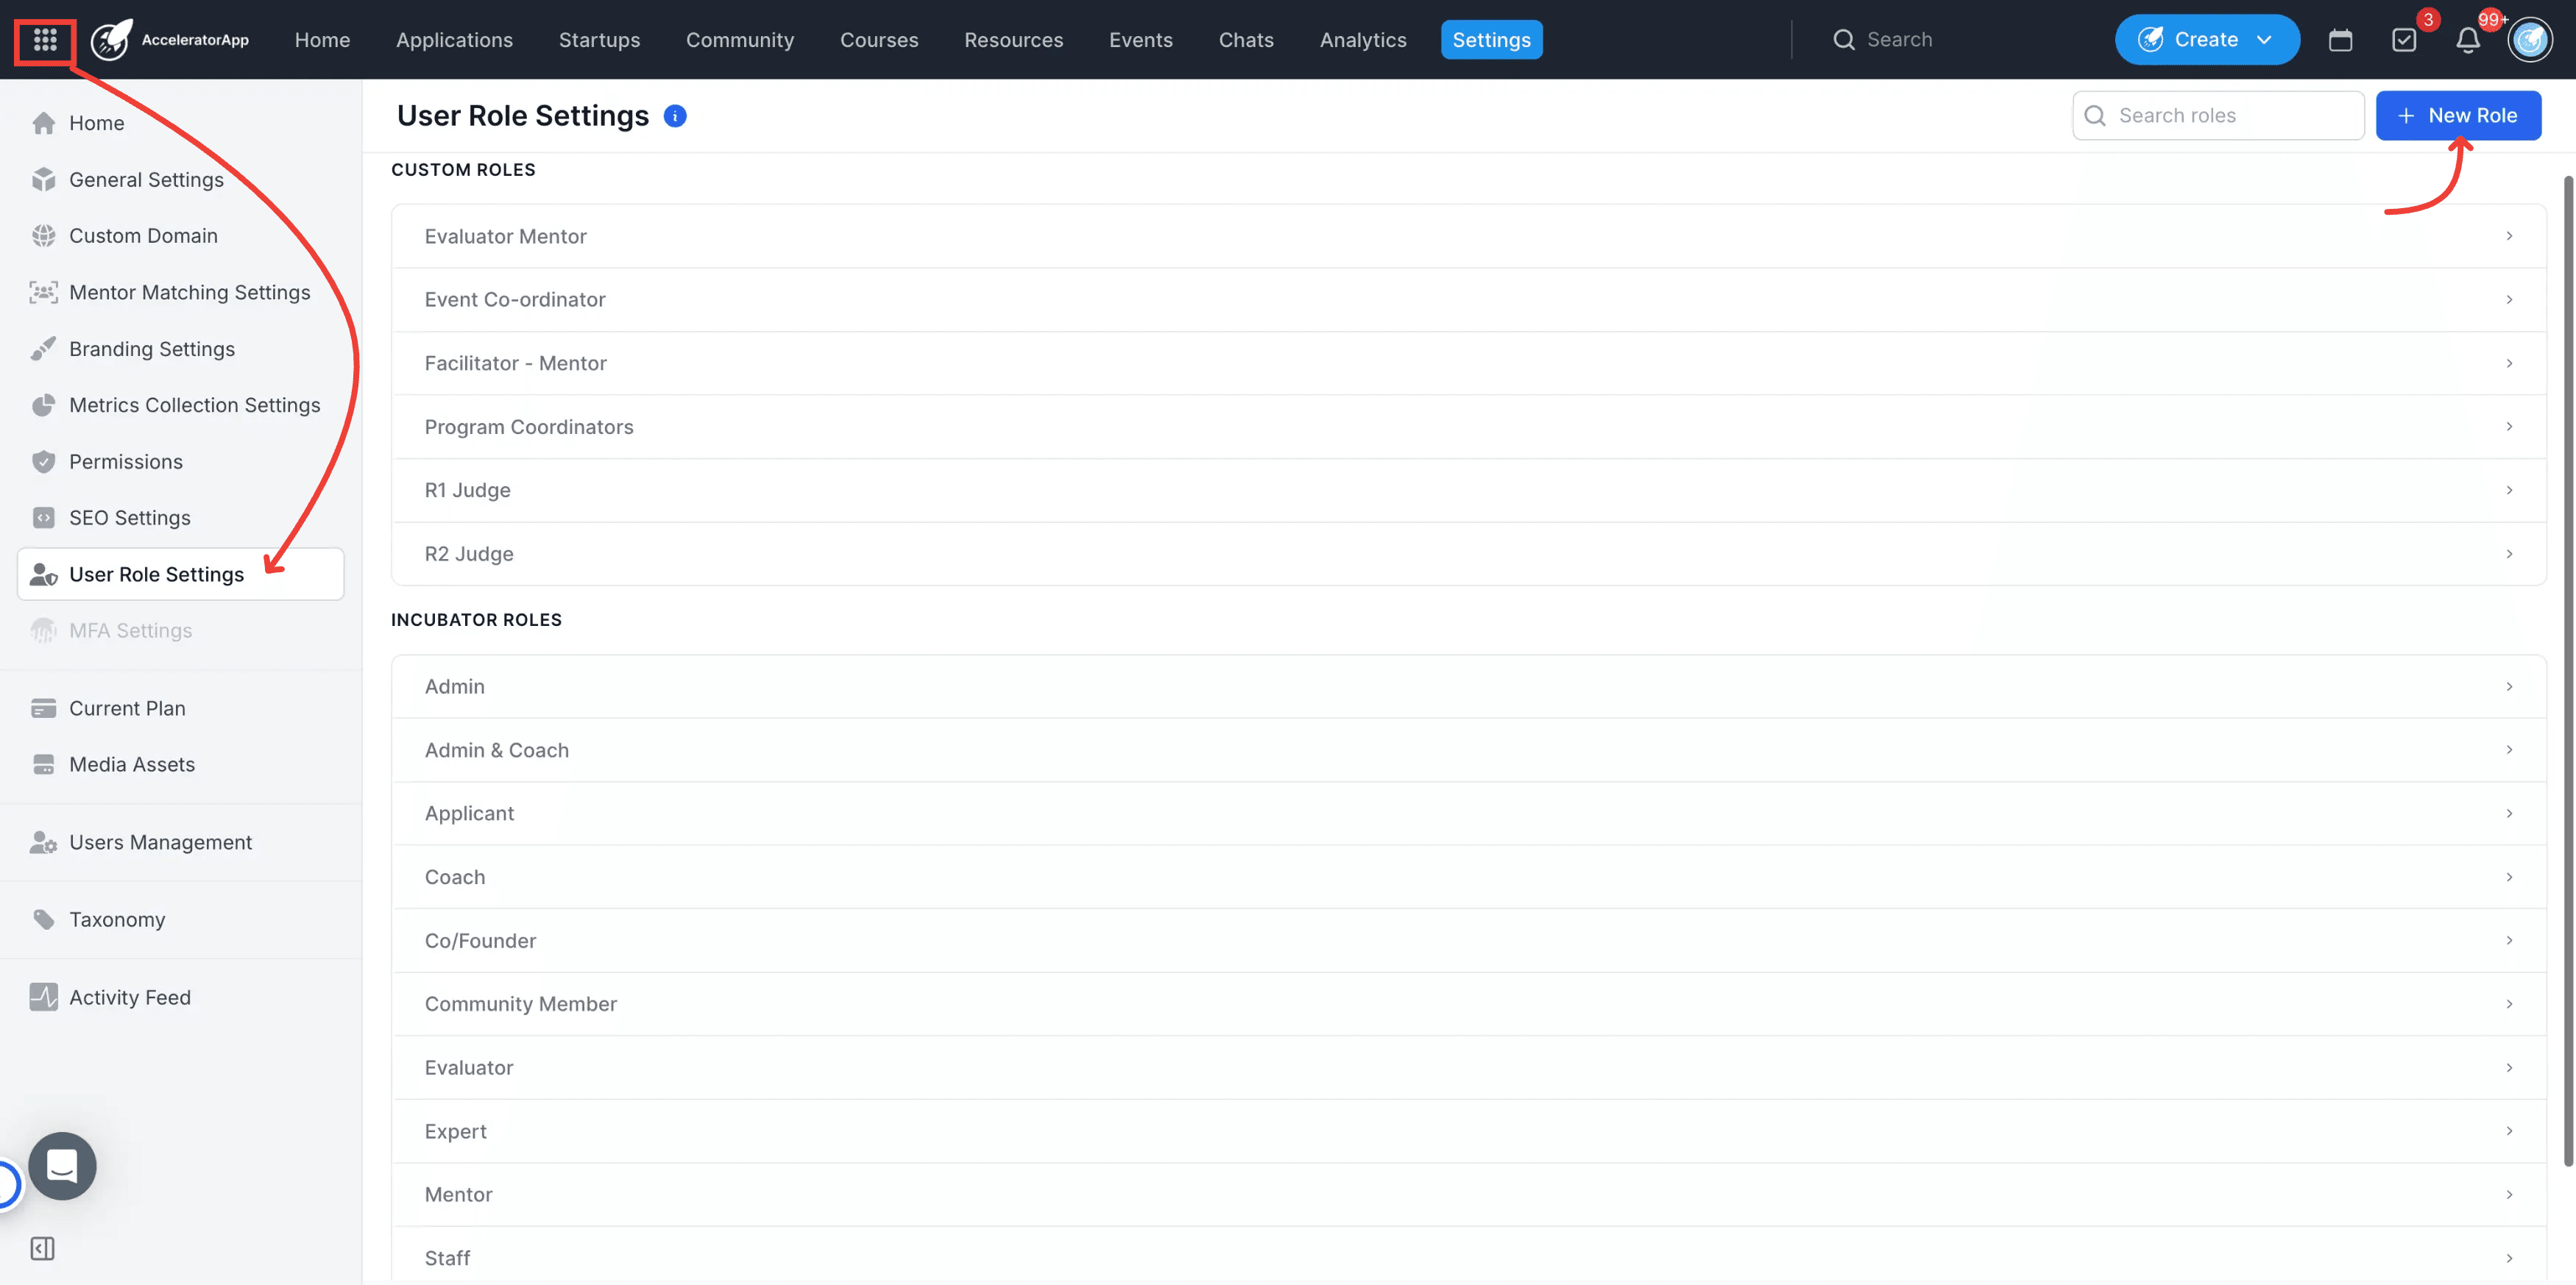The image size is (2576, 1285).
Task: Expand the R2 Judge role row
Action: tap(1468, 554)
